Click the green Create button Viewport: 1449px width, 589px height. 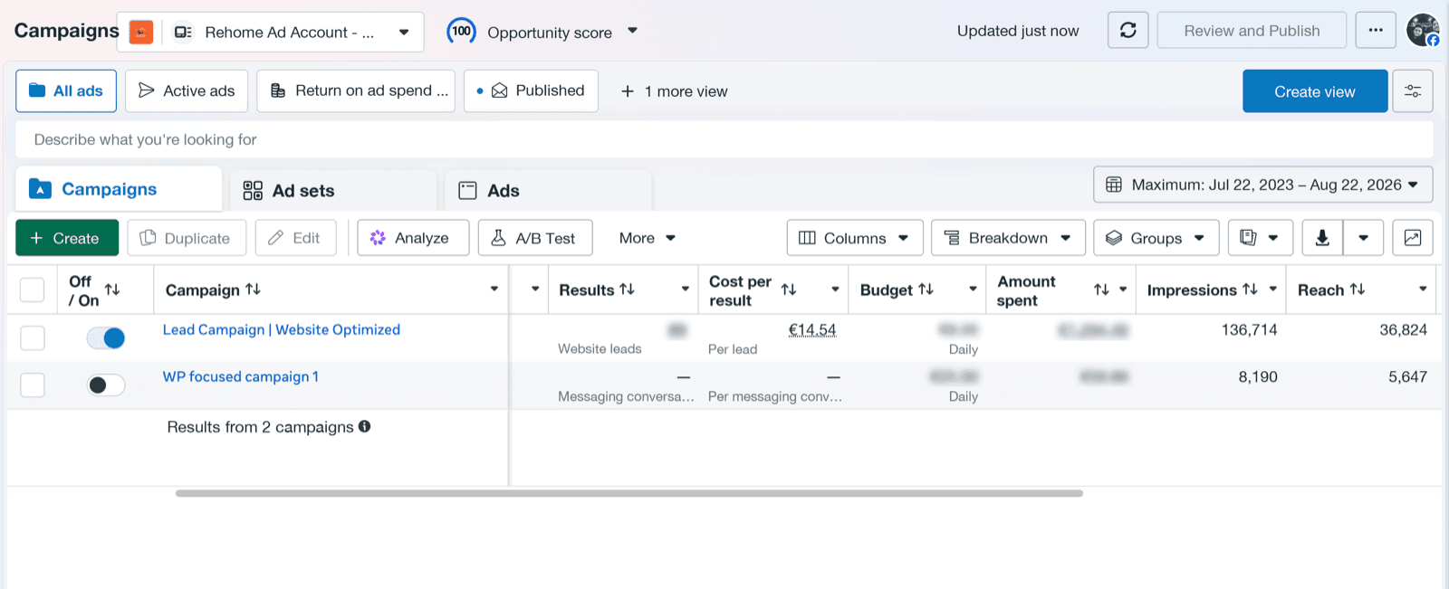(x=67, y=238)
